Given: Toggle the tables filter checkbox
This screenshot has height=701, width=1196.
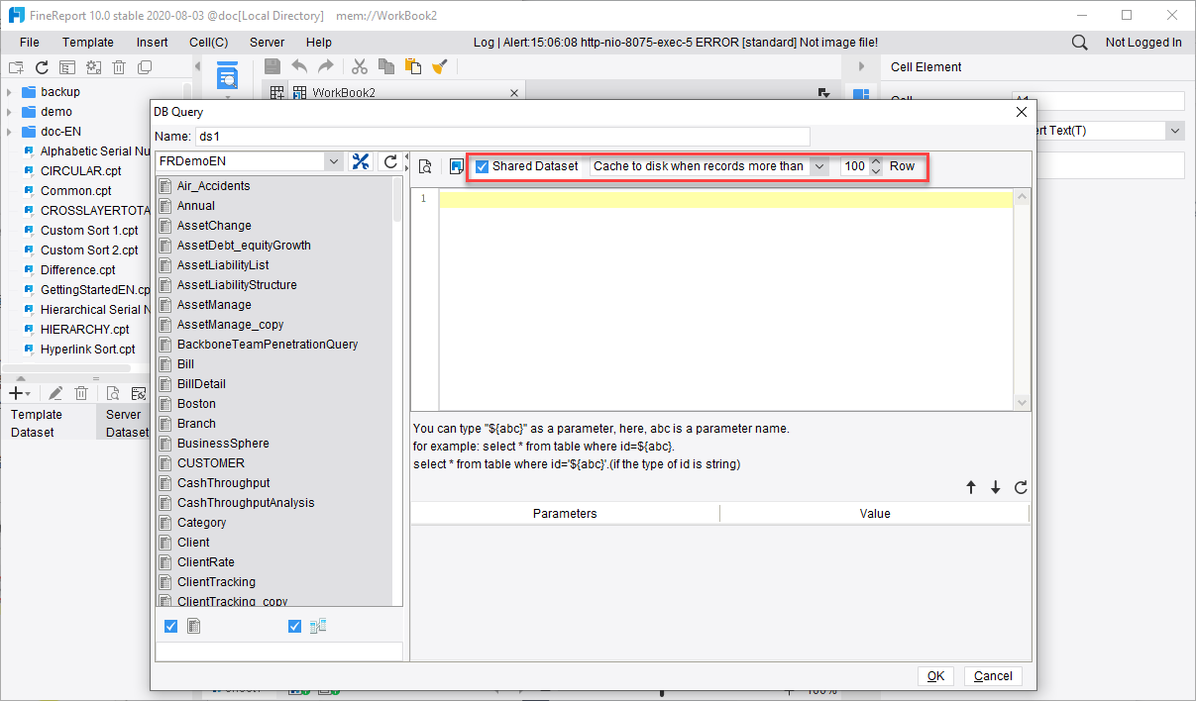Looking at the screenshot, I should pyautogui.click(x=170, y=626).
